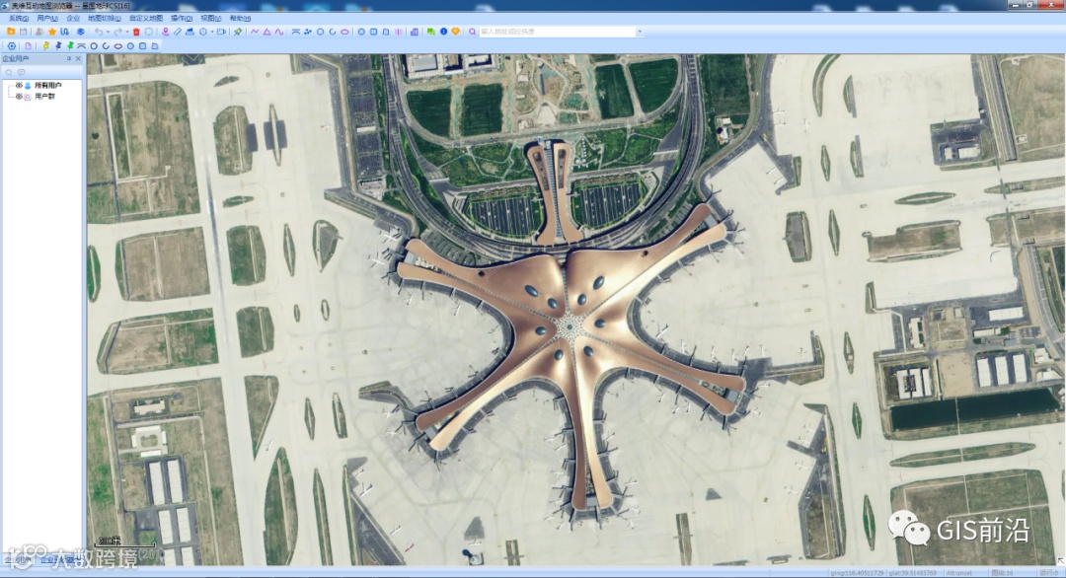Close the 企业用户 side panel
1066x578 pixels.
pyautogui.click(x=78, y=58)
